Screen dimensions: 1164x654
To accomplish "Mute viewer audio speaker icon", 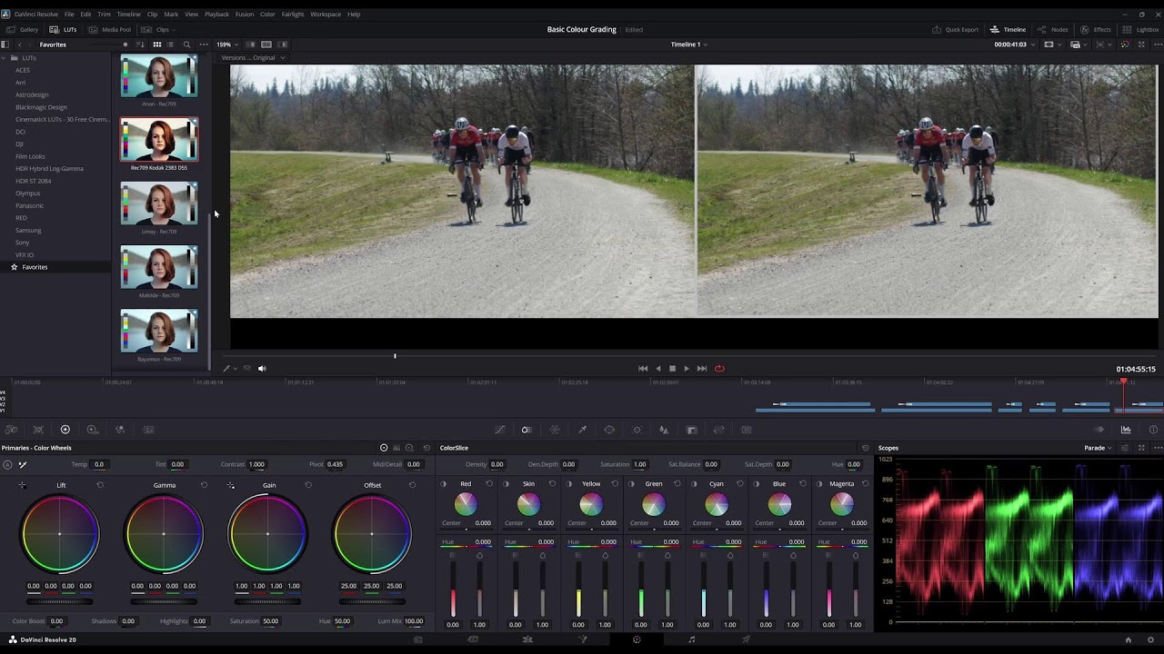I will click(x=262, y=369).
